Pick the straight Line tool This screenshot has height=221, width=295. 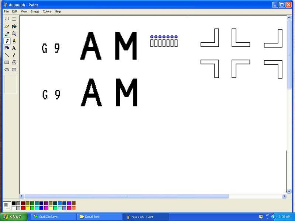7,55
